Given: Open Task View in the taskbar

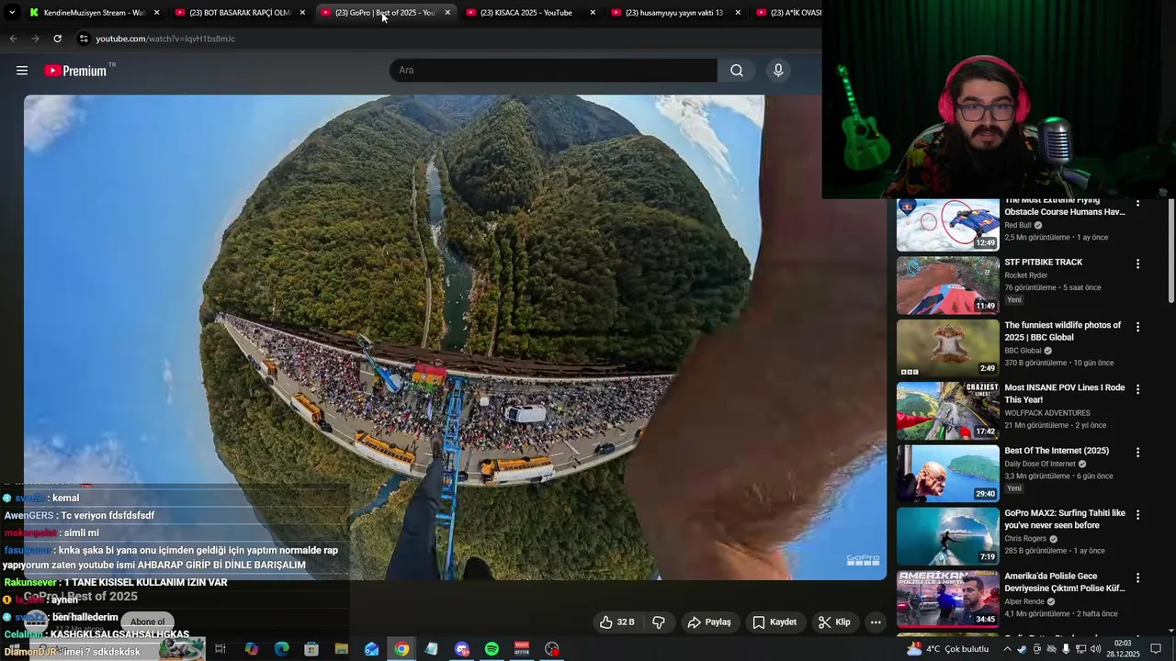Looking at the screenshot, I should point(220,649).
